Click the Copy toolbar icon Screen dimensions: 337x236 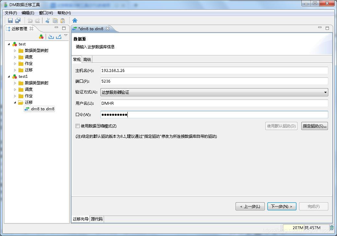pyautogui.click(x=55, y=20)
